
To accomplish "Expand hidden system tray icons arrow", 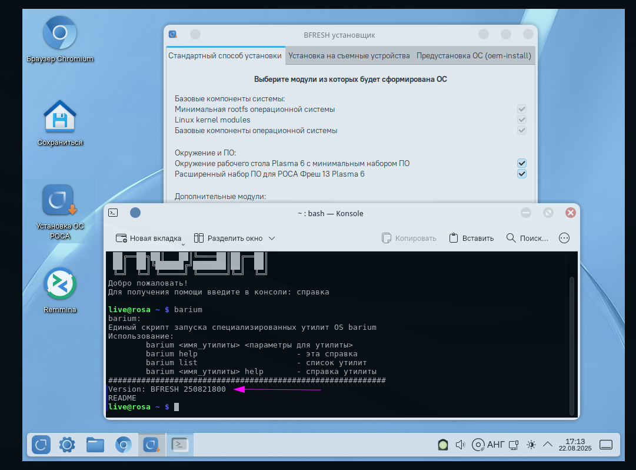I will pyautogui.click(x=548, y=444).
